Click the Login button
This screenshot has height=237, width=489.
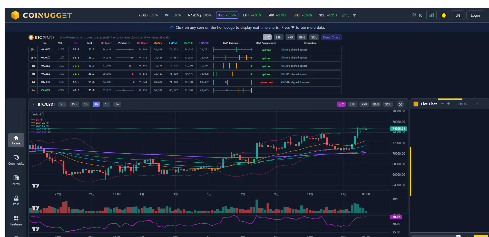[x=475, y=15]
